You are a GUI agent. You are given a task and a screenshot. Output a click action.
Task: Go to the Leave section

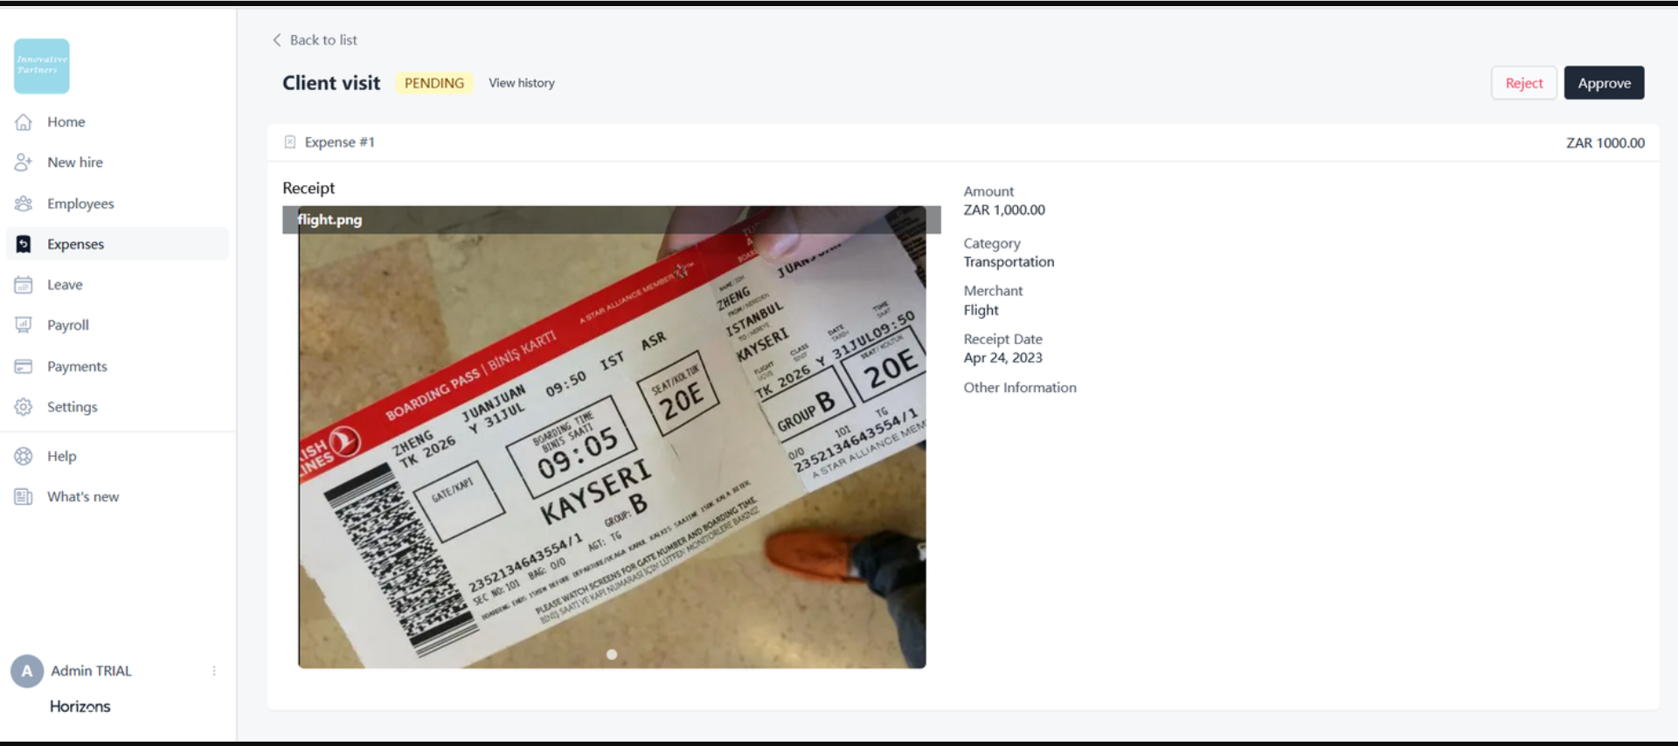[117, 285]
